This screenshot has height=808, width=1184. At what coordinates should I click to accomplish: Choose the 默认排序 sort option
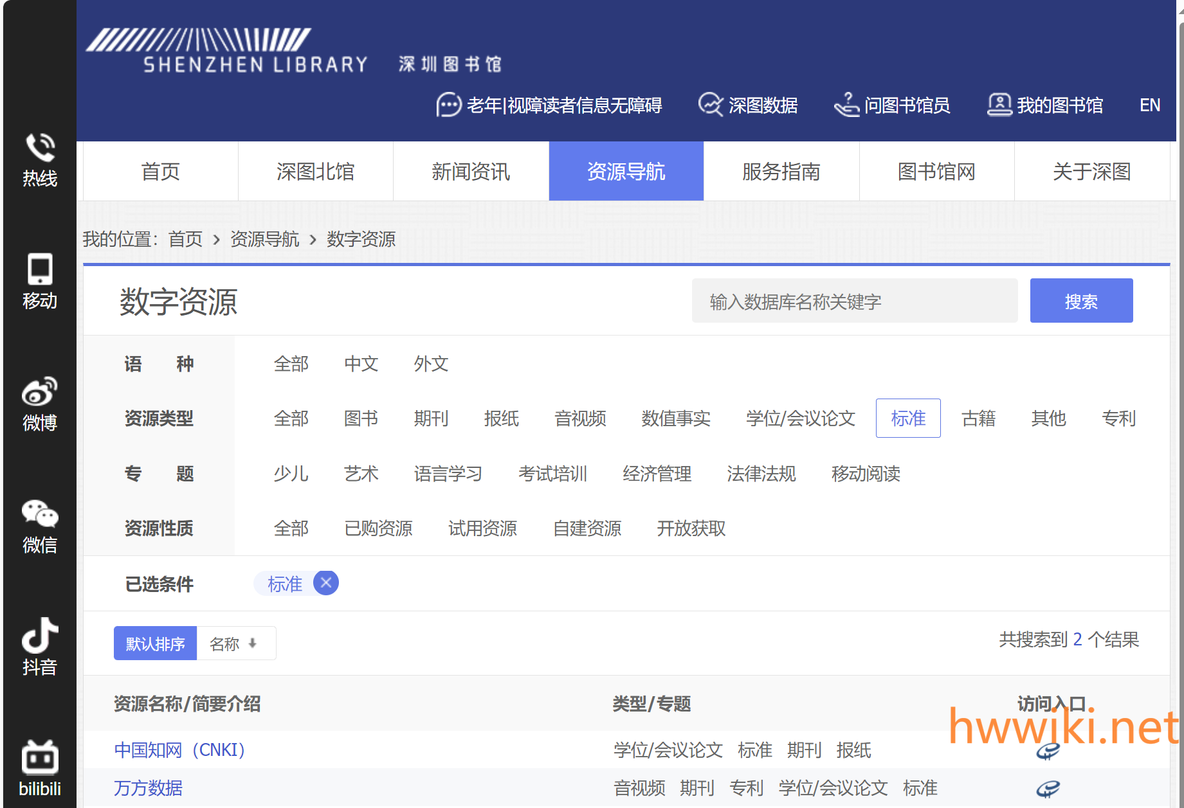tap(155, 643)
